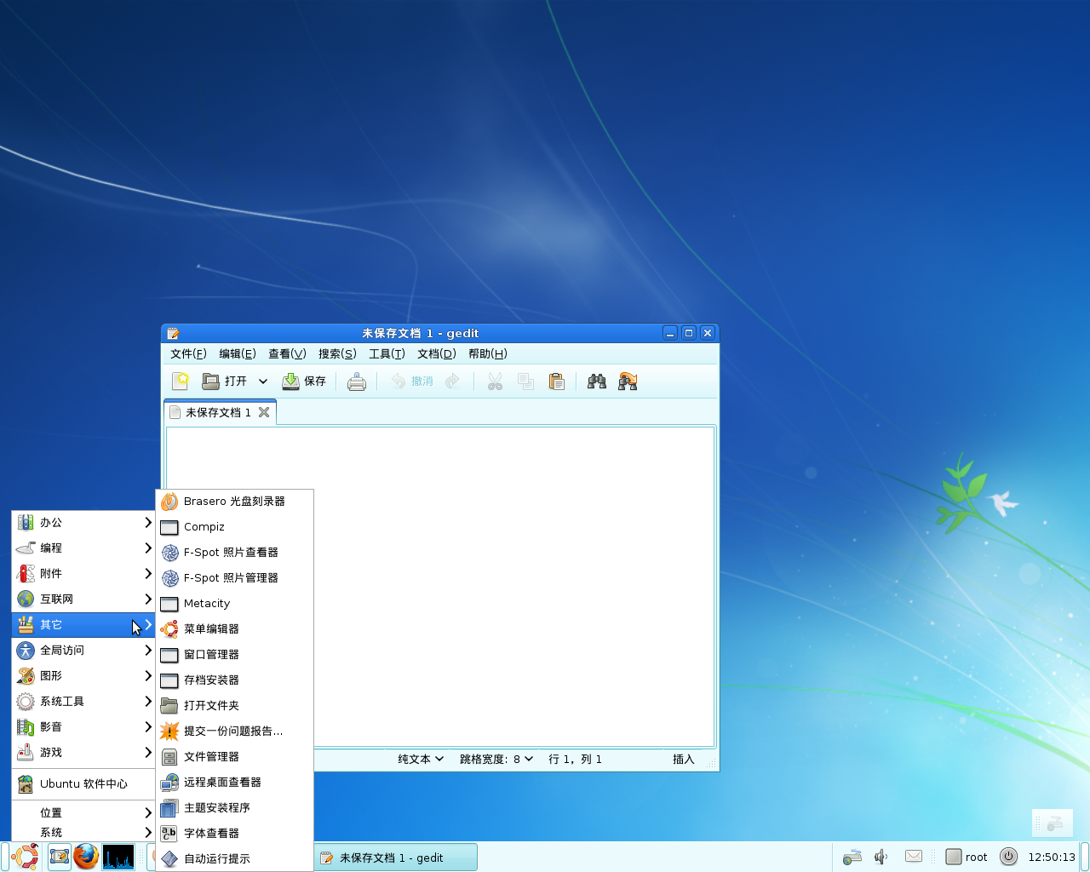Open 菜单编辑器 menu editor
The width and height of the screenshot is (1090, 872).
pos(234,629)
